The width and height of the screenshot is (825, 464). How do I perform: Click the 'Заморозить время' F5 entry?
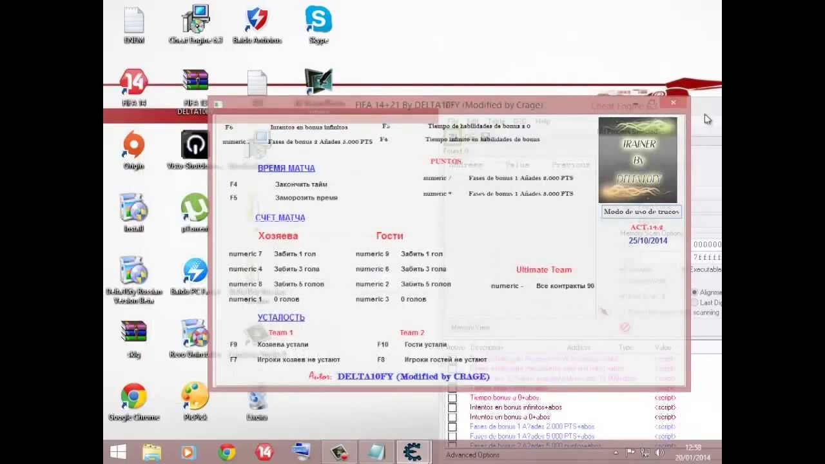click(x=306, y=198)
